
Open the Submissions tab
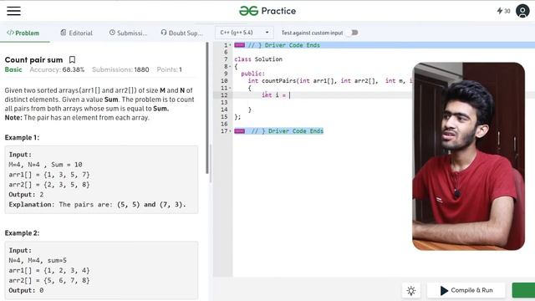[x=128, y=33]
